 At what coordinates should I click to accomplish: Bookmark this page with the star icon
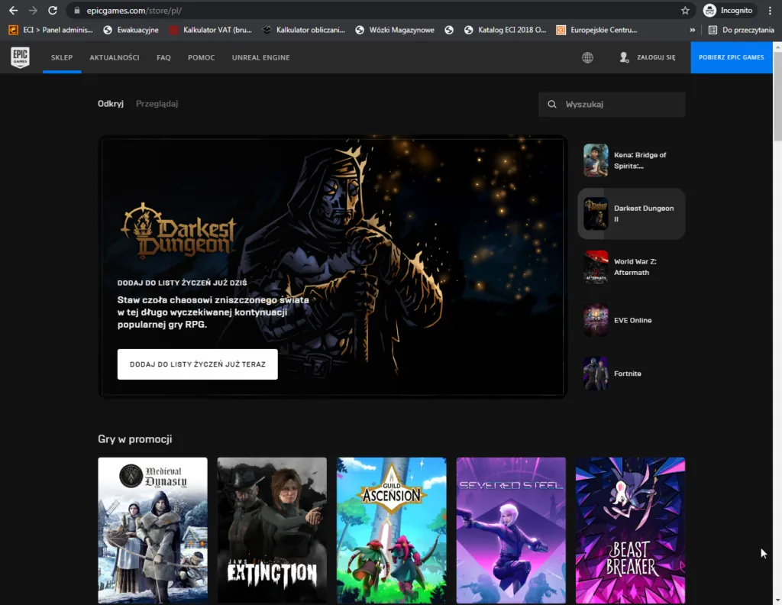click(x=685, y=11)
